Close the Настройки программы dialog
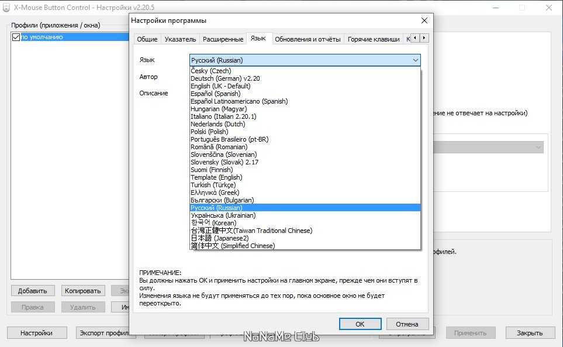This screenshot has width=563, height=347. pos(424,20)
